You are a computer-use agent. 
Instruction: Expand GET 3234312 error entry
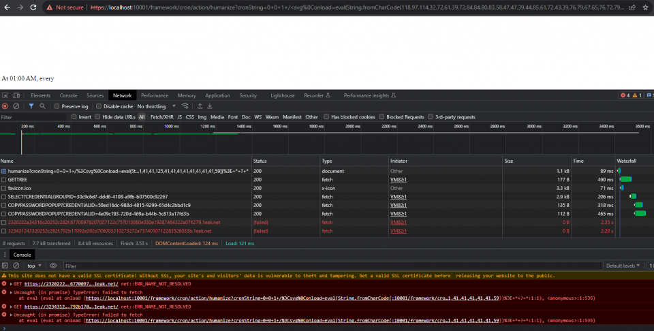pos(11,306)
